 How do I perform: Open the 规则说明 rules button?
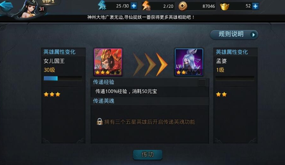(234, 34)
